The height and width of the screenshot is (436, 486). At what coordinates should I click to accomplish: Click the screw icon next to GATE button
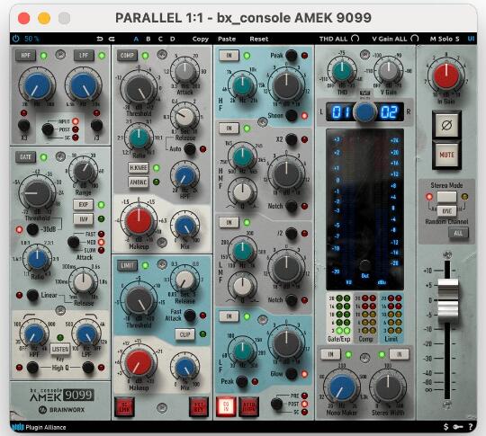tap(60, 156)
